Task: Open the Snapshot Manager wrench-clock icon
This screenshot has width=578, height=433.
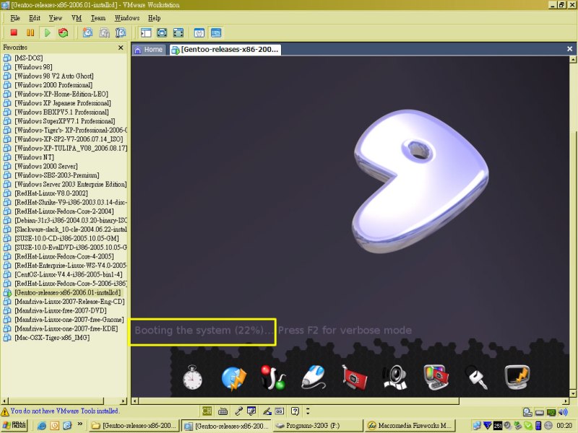Action: [x=121, y=32]
